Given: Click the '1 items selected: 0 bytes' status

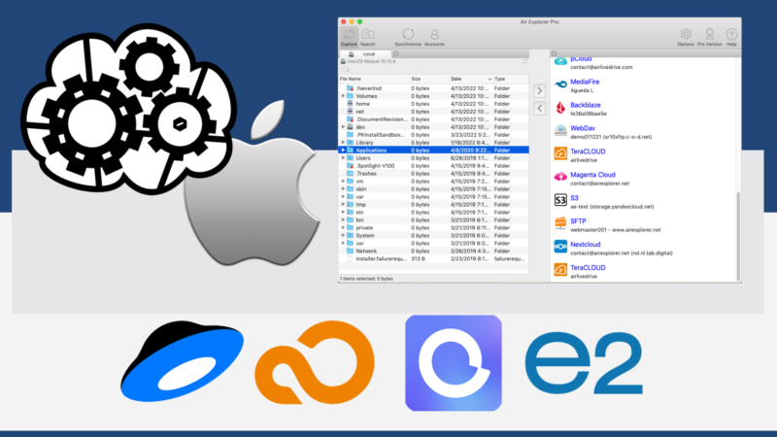Looking at the screenshot, I should point(366,279).
